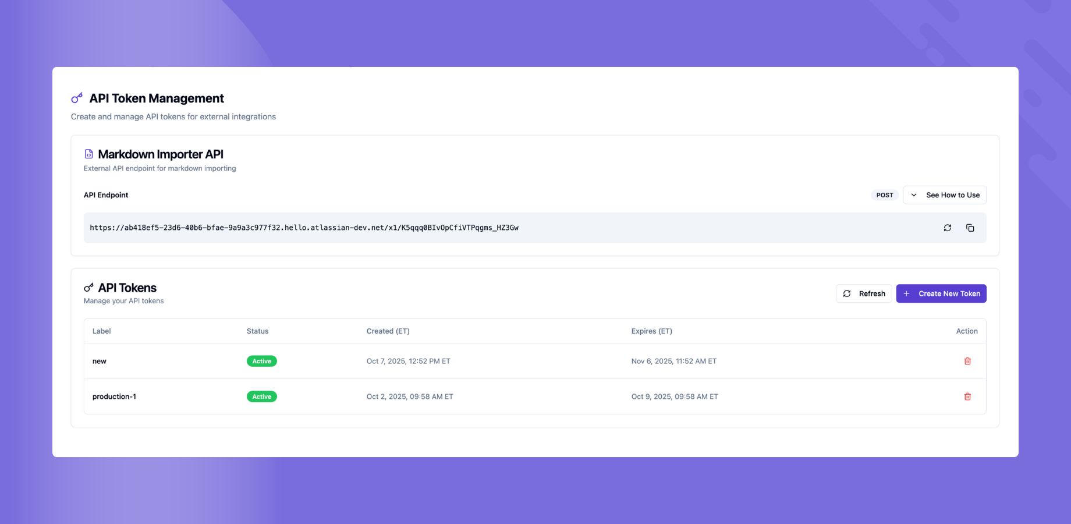Delete the token labeled new
The image size is (1071, 524).
[967, 361]
